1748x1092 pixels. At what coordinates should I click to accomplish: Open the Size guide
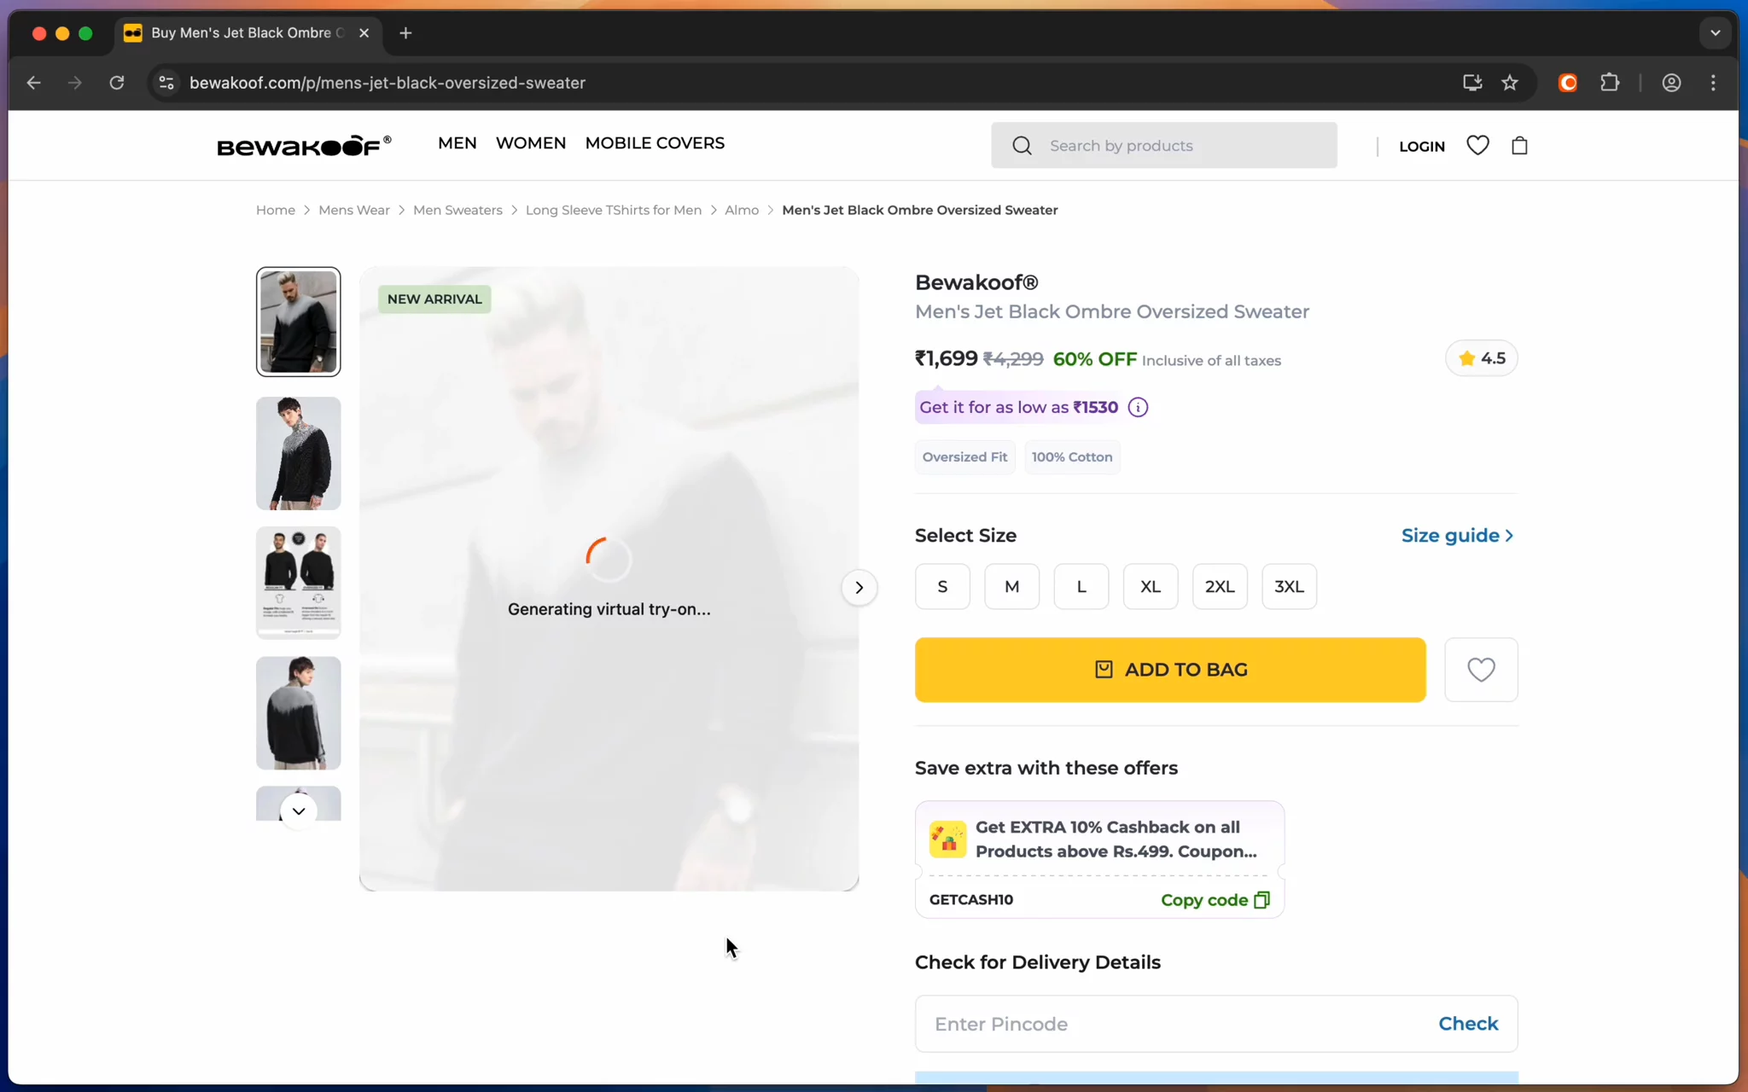click(x=1457, y=535)
